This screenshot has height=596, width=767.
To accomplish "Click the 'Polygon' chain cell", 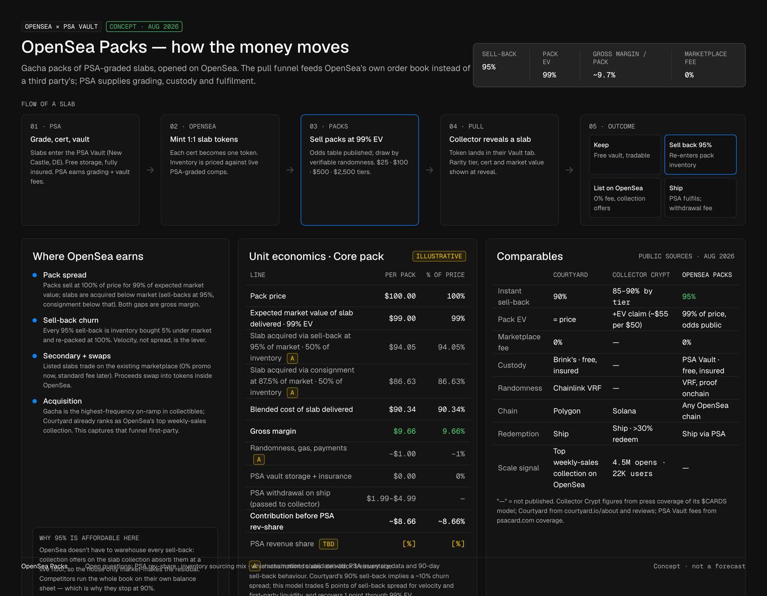I will 567,411.
